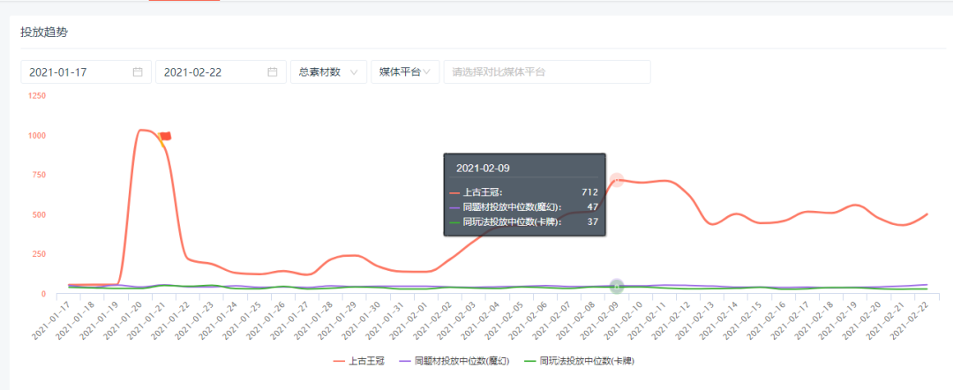Click 上古王冠 row in the tooltip
The width and height of the screenshot is (953, 390).
pyautogui.click(x=524, y=191)
